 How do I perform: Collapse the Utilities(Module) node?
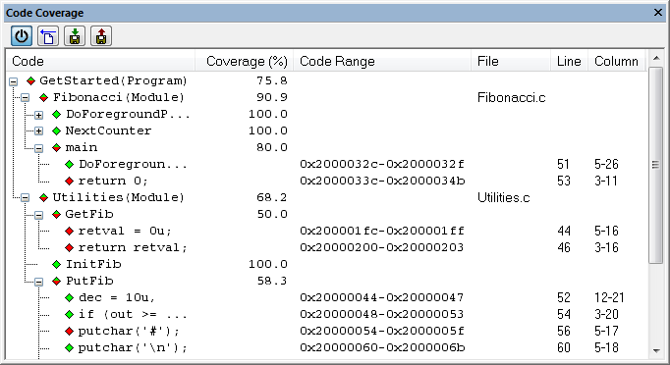point(26,197)
